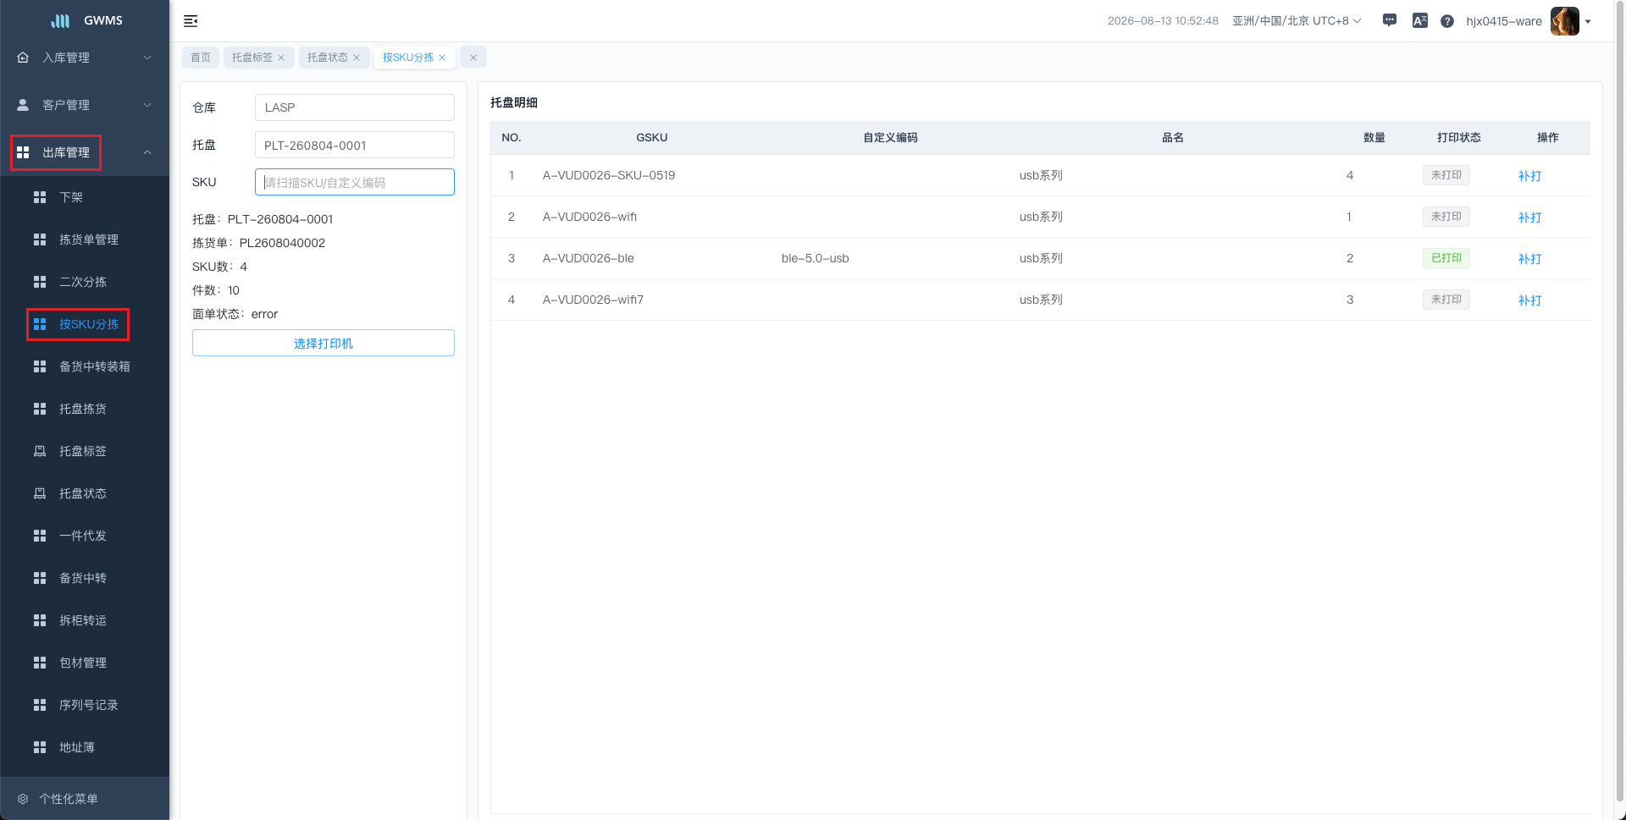The height and width of the screenshot is (820, 1626).
Task: Expand the 客户管理 menu
Action: pos(85,105)
